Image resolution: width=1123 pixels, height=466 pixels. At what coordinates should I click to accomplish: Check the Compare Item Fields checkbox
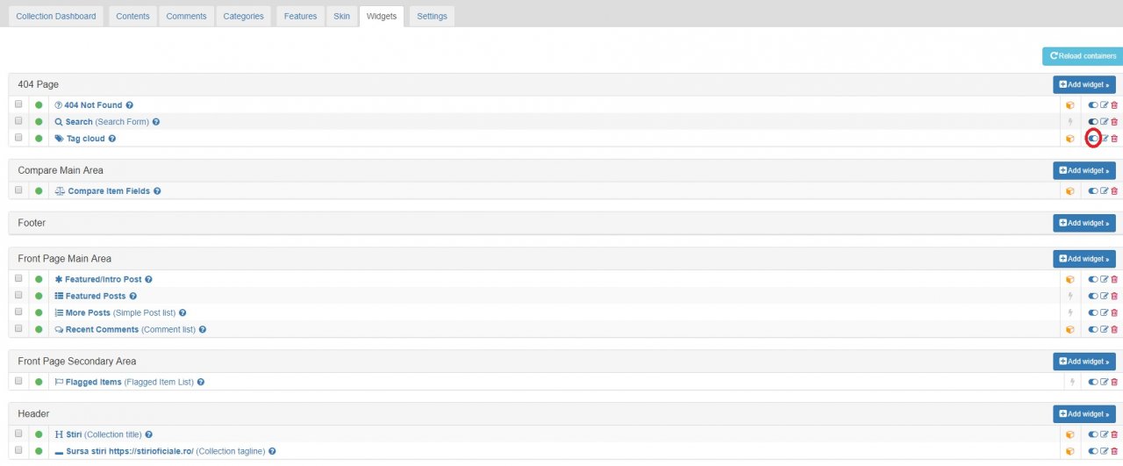tap(18, 190)
